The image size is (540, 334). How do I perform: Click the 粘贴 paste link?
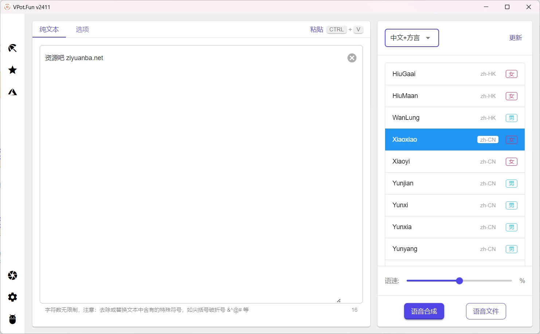tap(317, 30)
